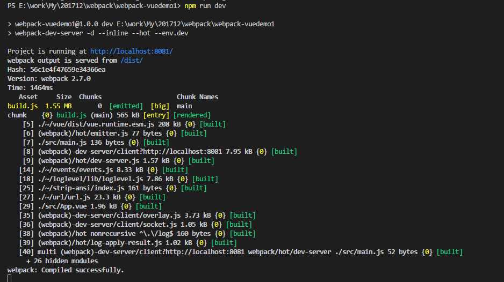The image size is (504, 282).
Task: Click the strip-ansi/index.js line
Action: [113, 188]
